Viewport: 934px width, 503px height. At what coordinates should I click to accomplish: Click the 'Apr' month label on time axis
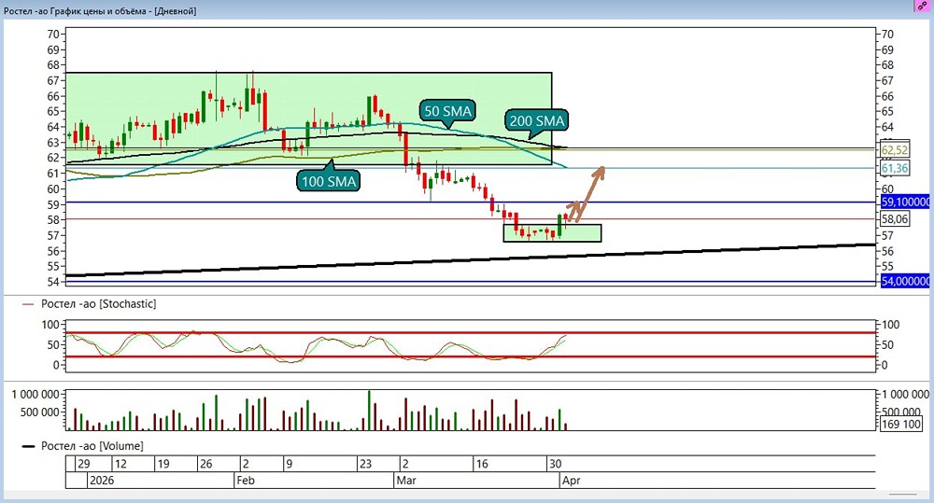tap(571, 481)
